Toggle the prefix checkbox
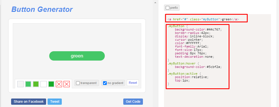This screenshot has height=107, width=279. coord(167,8)
